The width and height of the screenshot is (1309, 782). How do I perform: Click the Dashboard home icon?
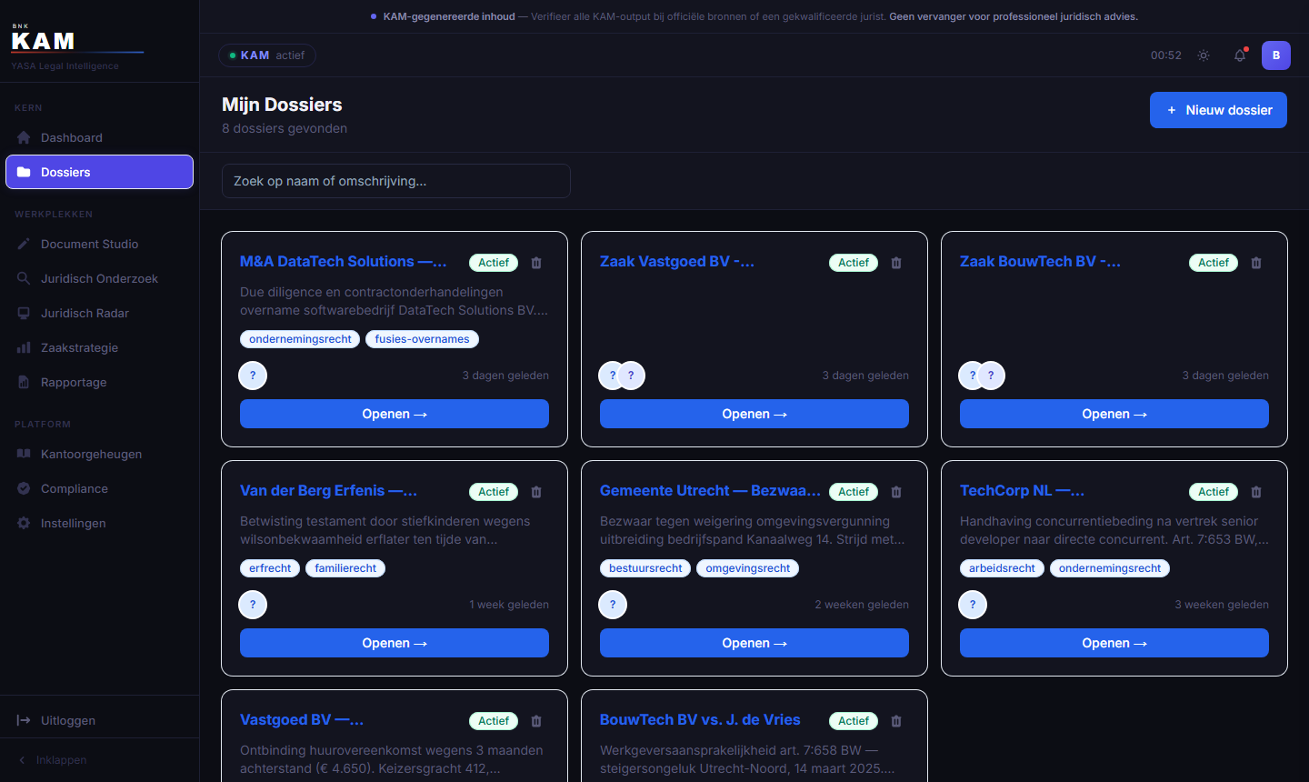coord(24,137)
